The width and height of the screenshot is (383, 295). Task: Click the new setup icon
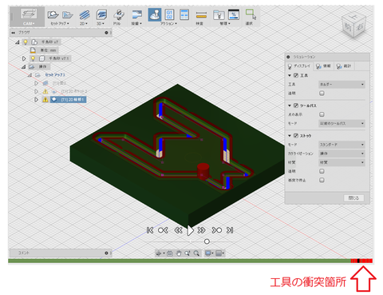pyautogui.click(x=53, y=14)
